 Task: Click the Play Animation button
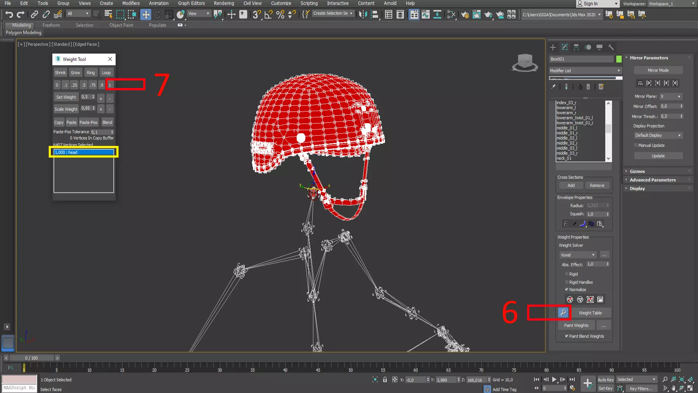click(554, 380)
